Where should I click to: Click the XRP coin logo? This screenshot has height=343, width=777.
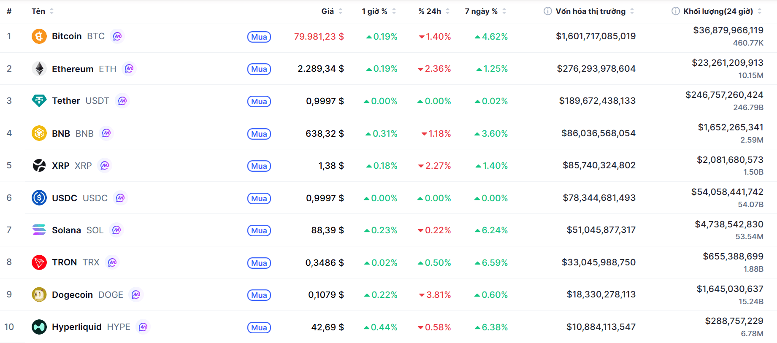(39, 165)
